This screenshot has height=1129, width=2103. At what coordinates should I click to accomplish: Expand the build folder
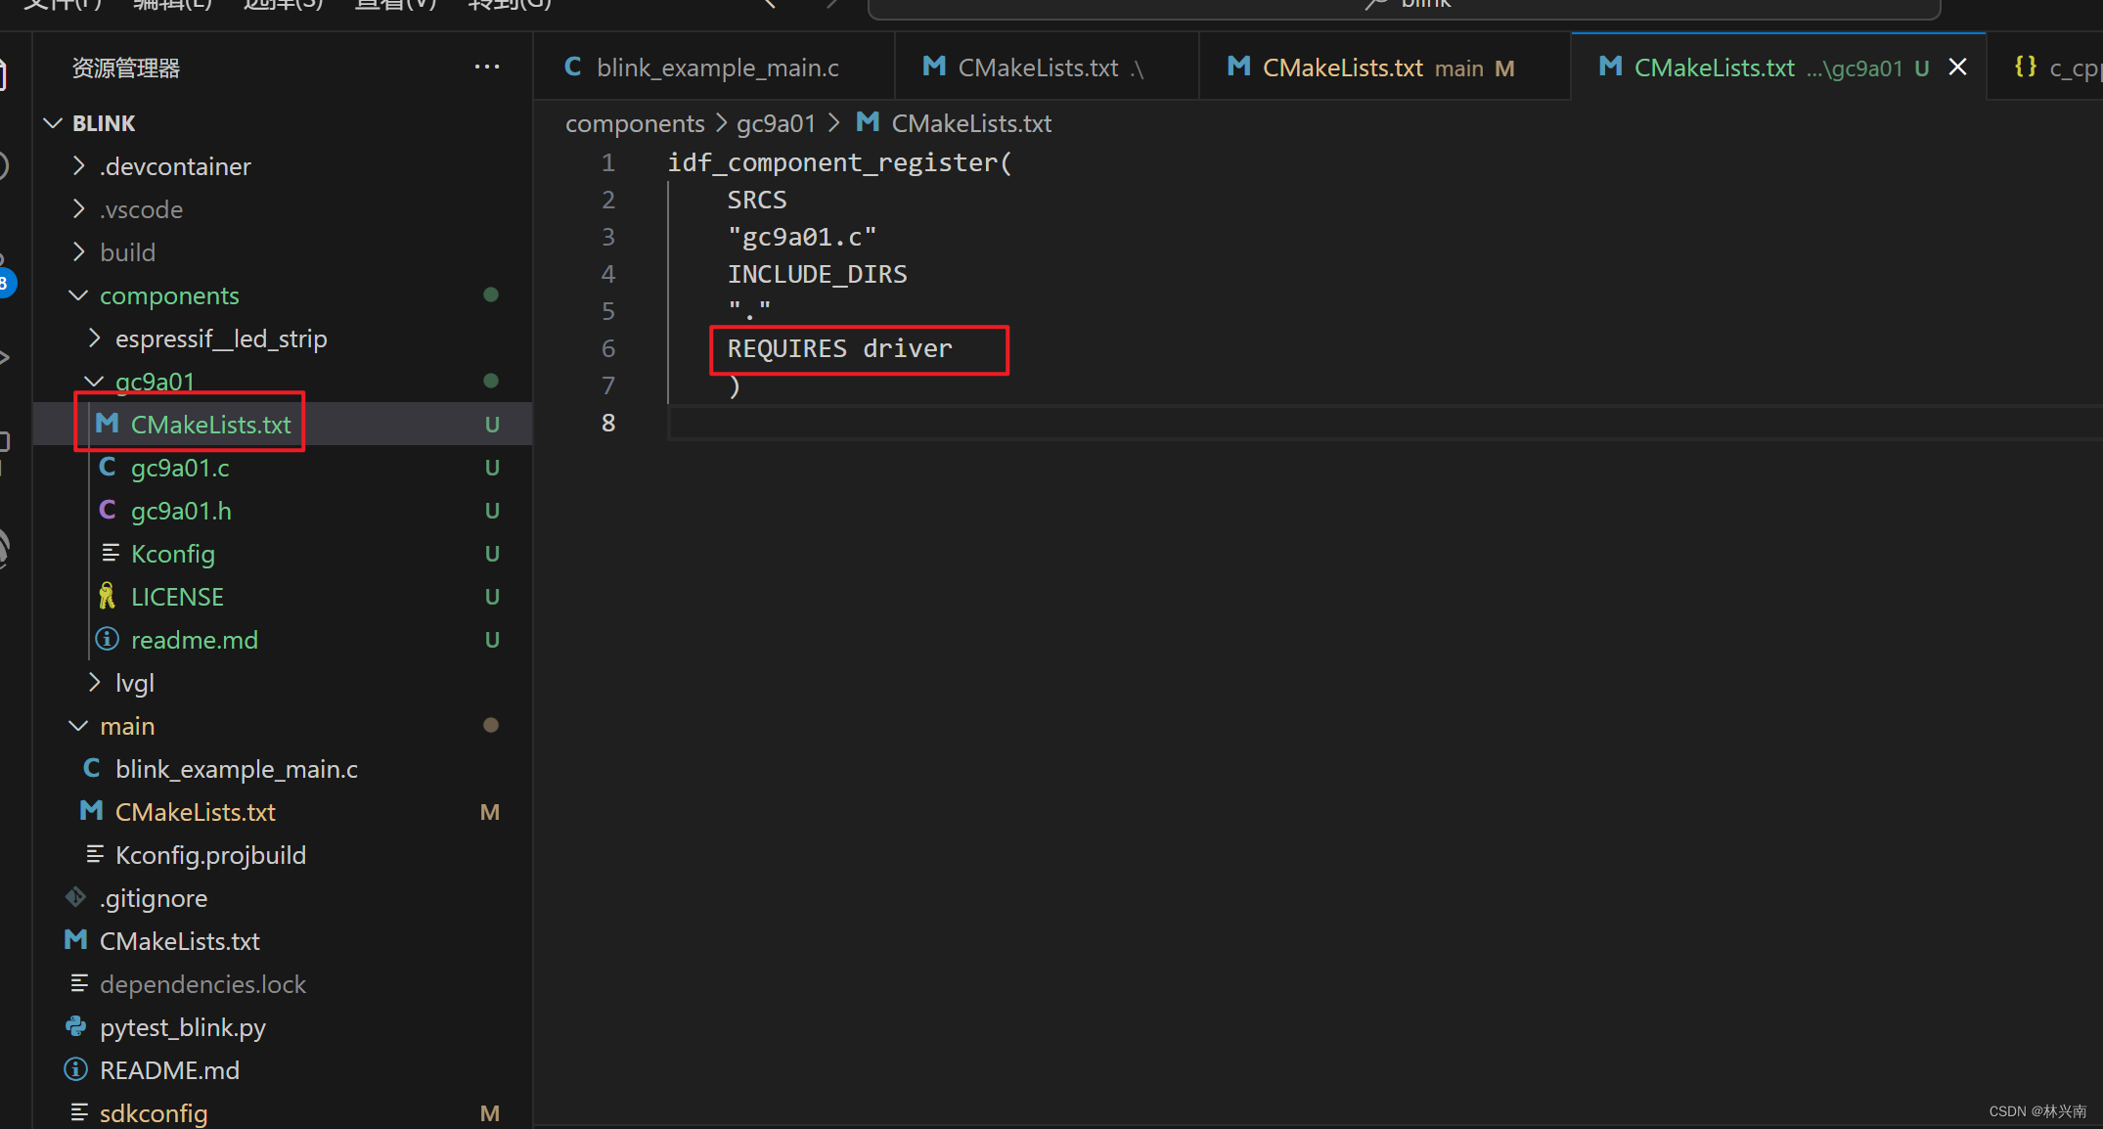click(x=79, y=252)
